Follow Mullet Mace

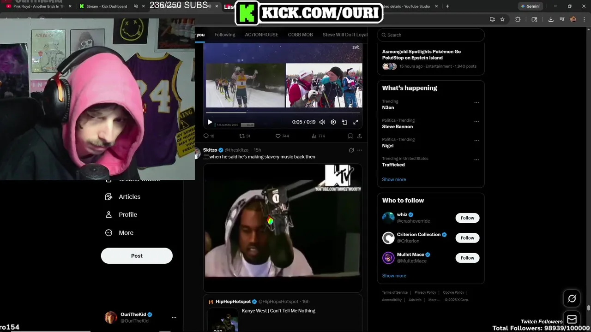click(467, 258)
